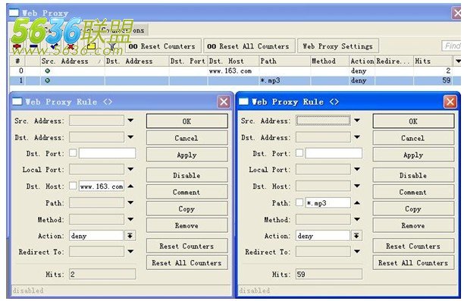
Task: Click the yellow Comment note icon
Action: pyautogui.click(x=91, y=46)
